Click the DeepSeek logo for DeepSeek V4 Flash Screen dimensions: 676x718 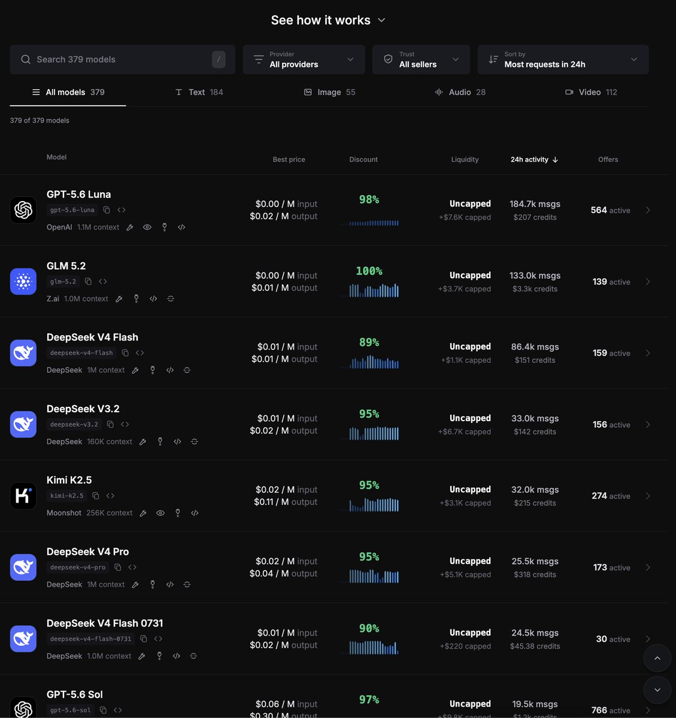click(x=23, y=353)
